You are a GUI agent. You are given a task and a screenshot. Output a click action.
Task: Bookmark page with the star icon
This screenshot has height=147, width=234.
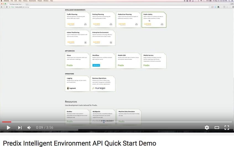tap(209, 7)
